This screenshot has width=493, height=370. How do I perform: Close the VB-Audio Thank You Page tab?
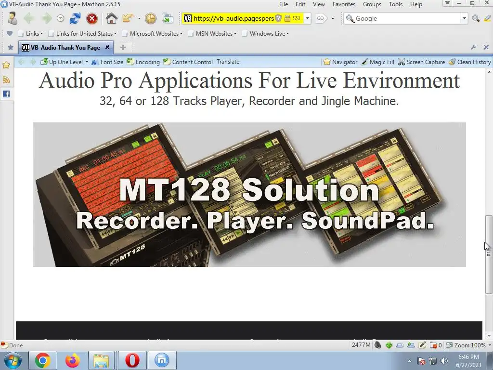pos(107,47)
